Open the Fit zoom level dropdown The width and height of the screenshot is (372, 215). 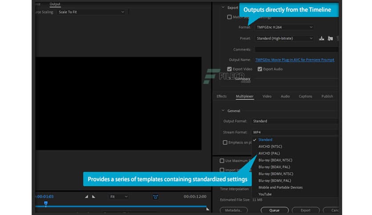click(119, 197)
